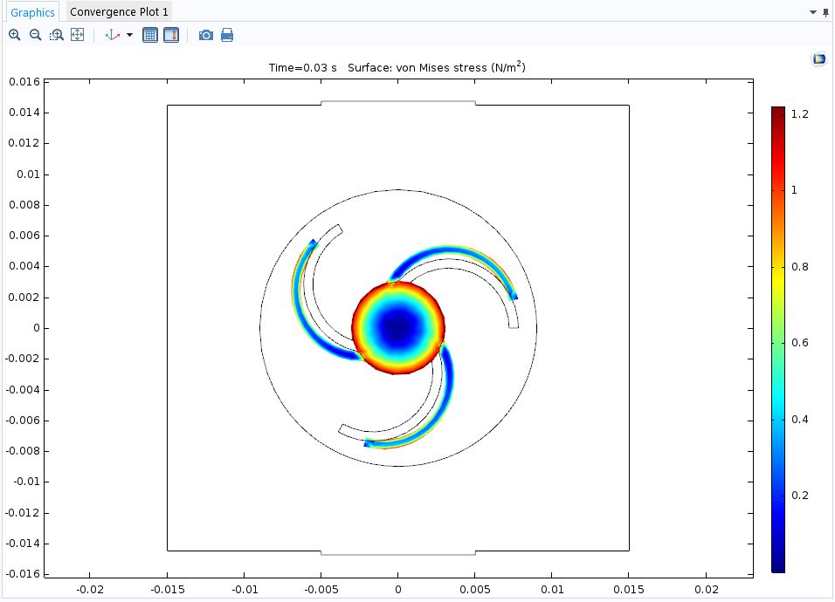
Task: Click the -0.02 x-axis label
Action: pyautogui.click(x=89, y=589)
